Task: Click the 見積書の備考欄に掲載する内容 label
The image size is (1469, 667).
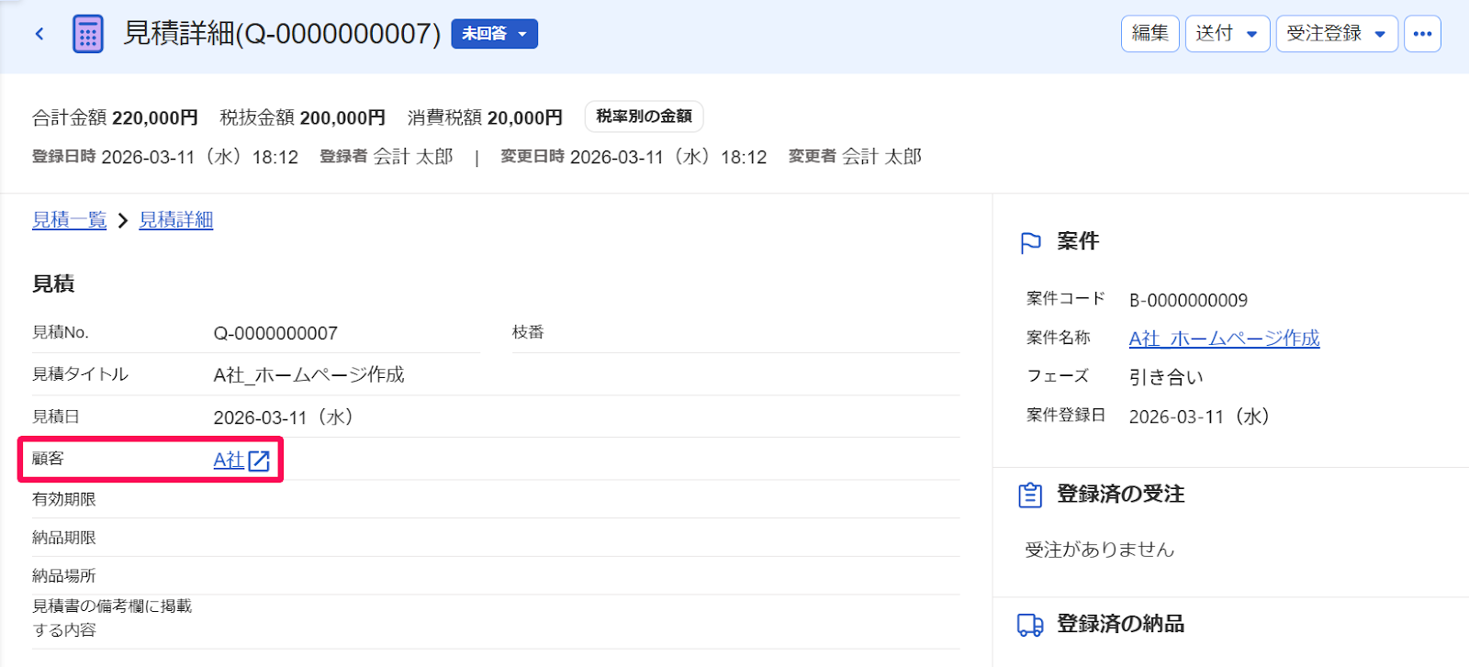Action: click(112, 618)
